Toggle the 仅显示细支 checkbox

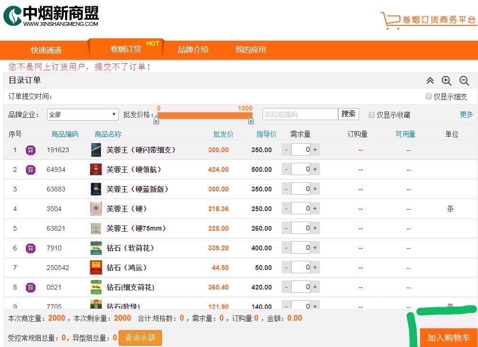click(428, 96)
